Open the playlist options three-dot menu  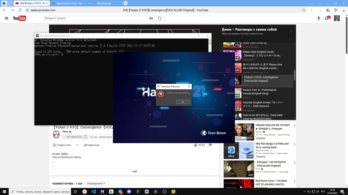pos(291,39)
